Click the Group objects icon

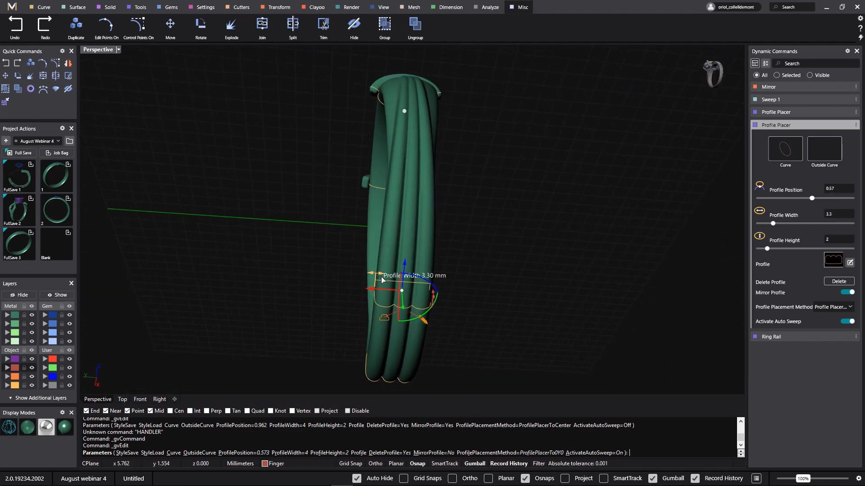click(x=384, y=25)
